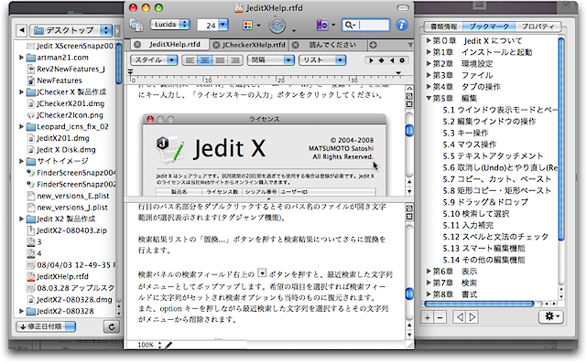
Task: Select right text alignment
Action: 235,60
